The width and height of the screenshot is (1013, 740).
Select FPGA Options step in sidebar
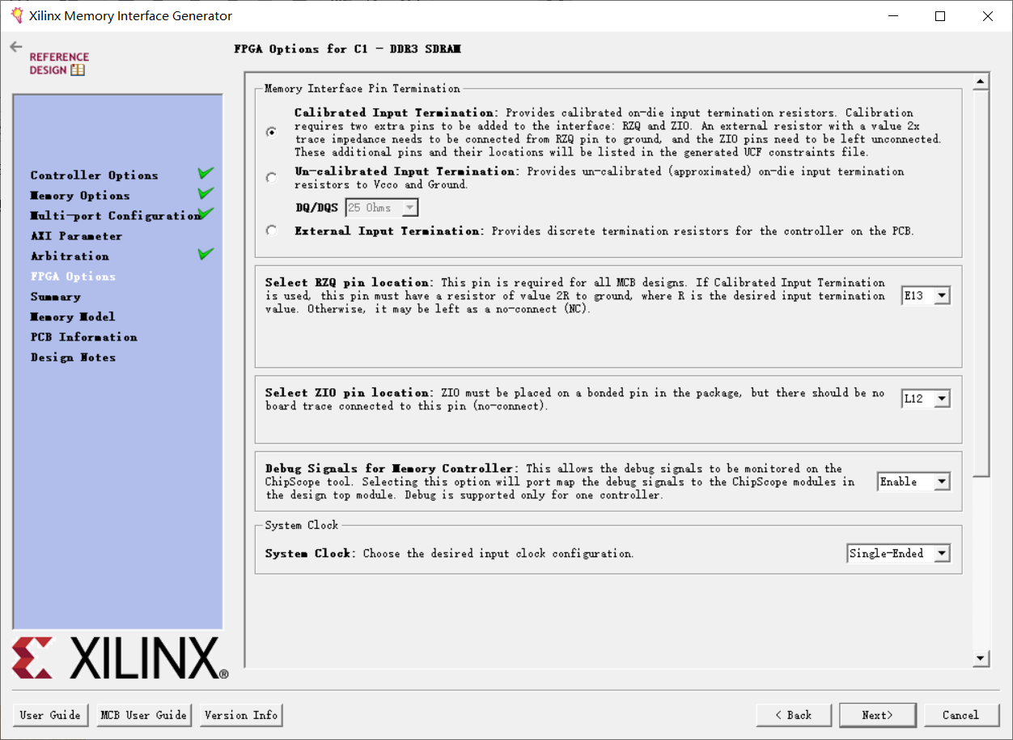[x=74, y=277]
